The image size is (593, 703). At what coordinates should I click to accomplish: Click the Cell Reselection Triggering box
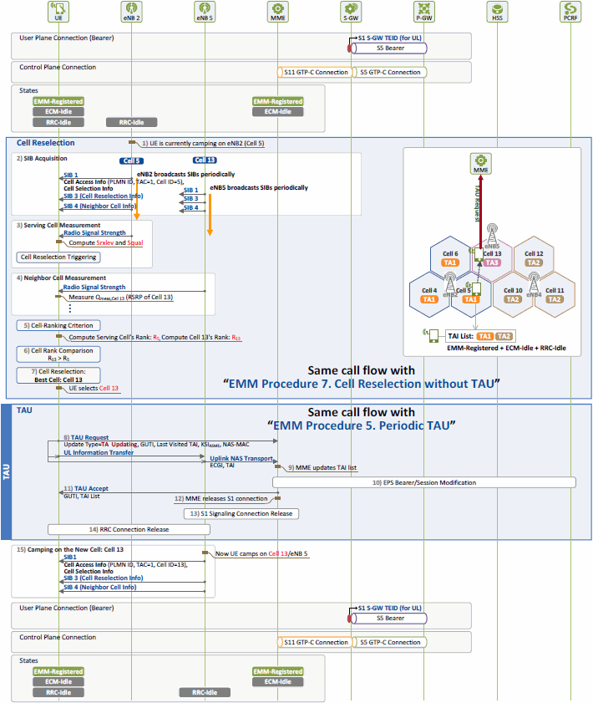[x=58, y=257]
